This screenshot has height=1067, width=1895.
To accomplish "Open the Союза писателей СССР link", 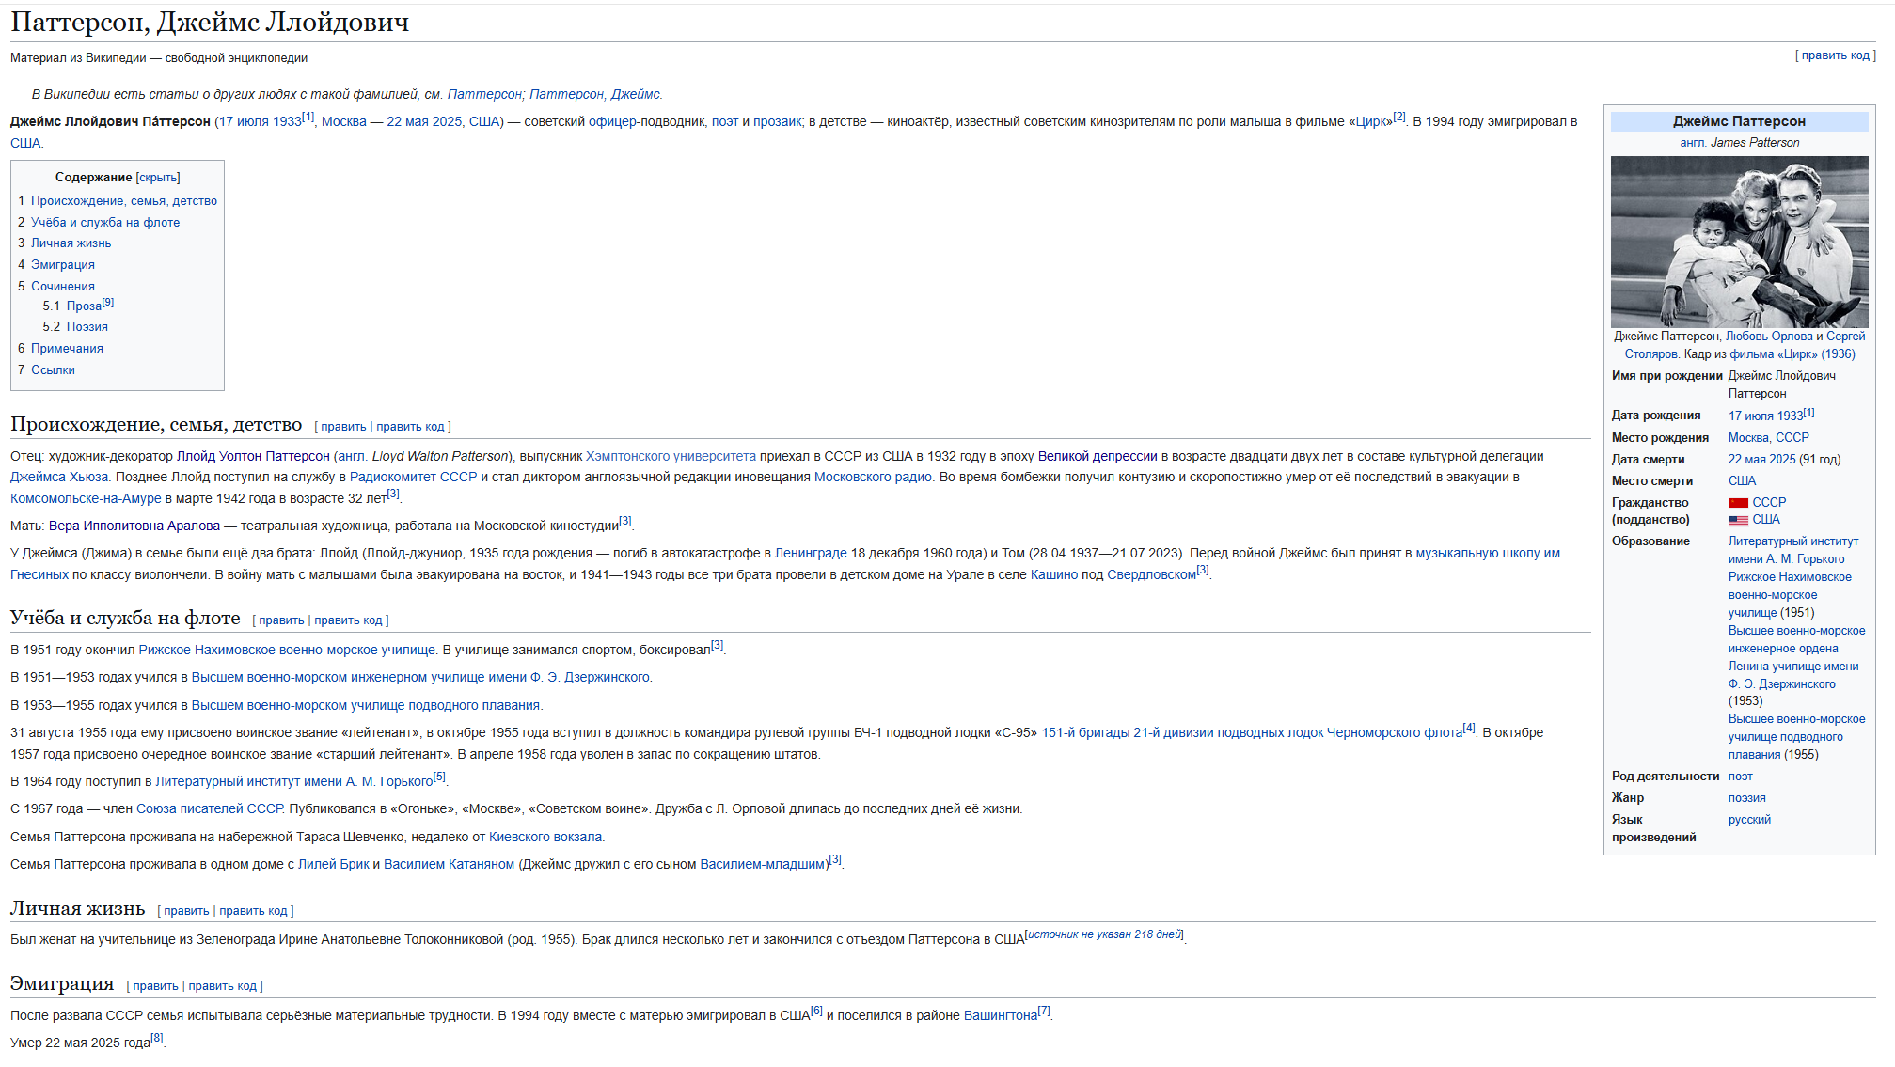I will (209, 809).
